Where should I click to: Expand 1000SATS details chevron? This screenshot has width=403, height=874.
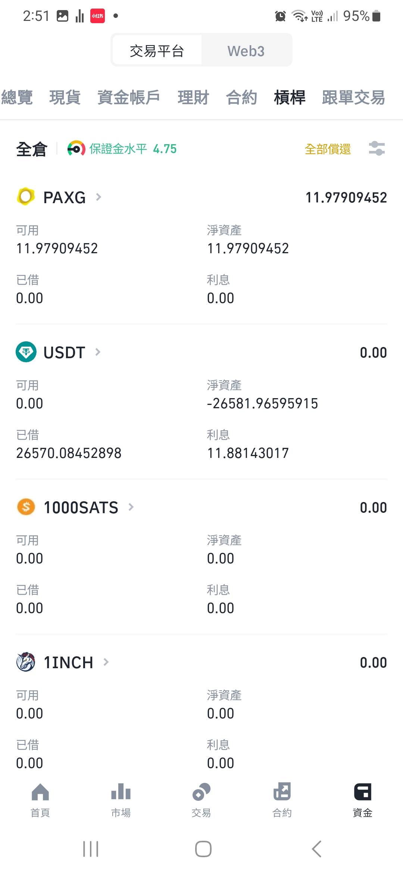click(131, 507)
